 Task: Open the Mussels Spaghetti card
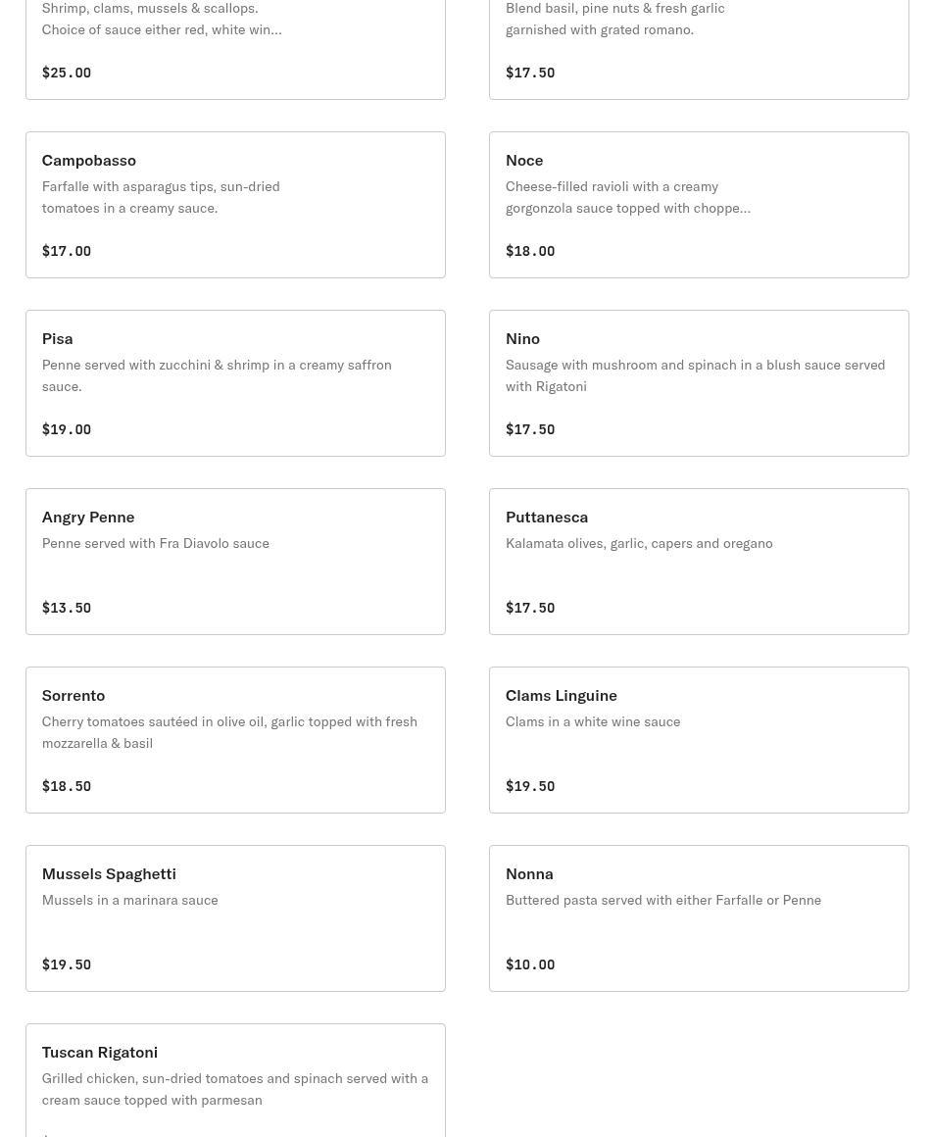tap(235, 918)
